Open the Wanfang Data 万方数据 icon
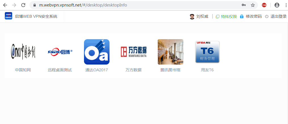Viewport: 288px width, 124px height. [x=134, y=52]
